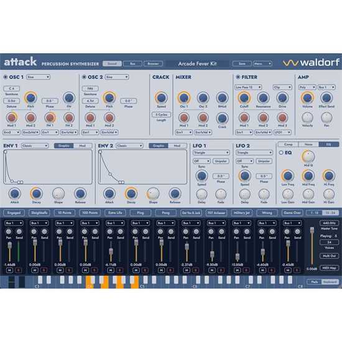
Task: Switch to the Browser tab
Action: click(x=153, y=63)
